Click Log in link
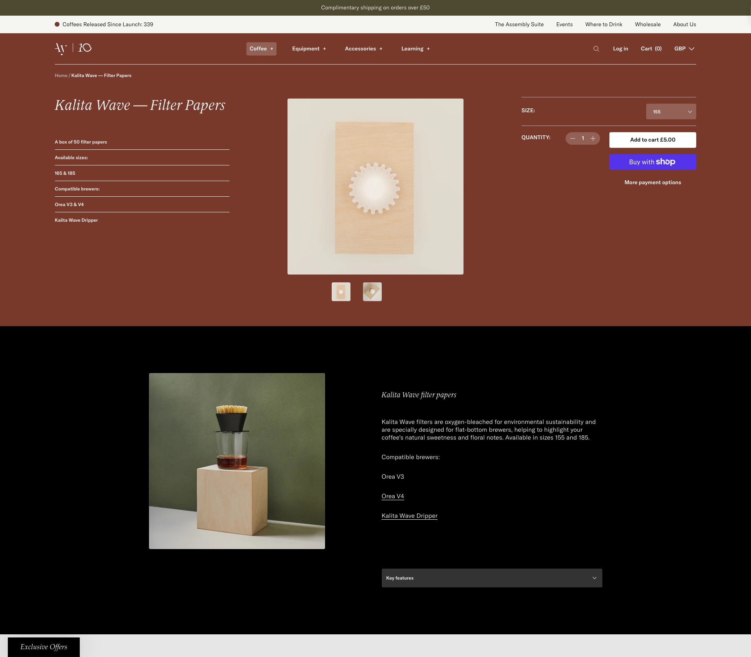The height and width of the screenshot is (657, 751). click(620, 49)
